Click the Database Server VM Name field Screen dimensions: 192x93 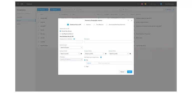pos(71,42)
